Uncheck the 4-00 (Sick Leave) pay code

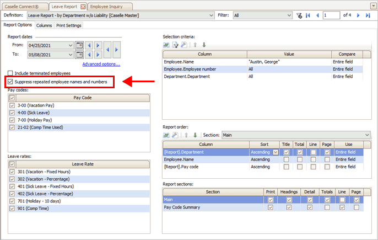[x=13, y=112]
